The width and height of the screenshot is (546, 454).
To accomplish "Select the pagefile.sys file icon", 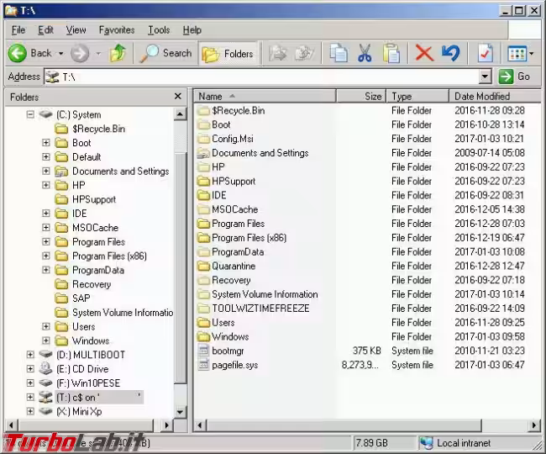I will (203, 365).
